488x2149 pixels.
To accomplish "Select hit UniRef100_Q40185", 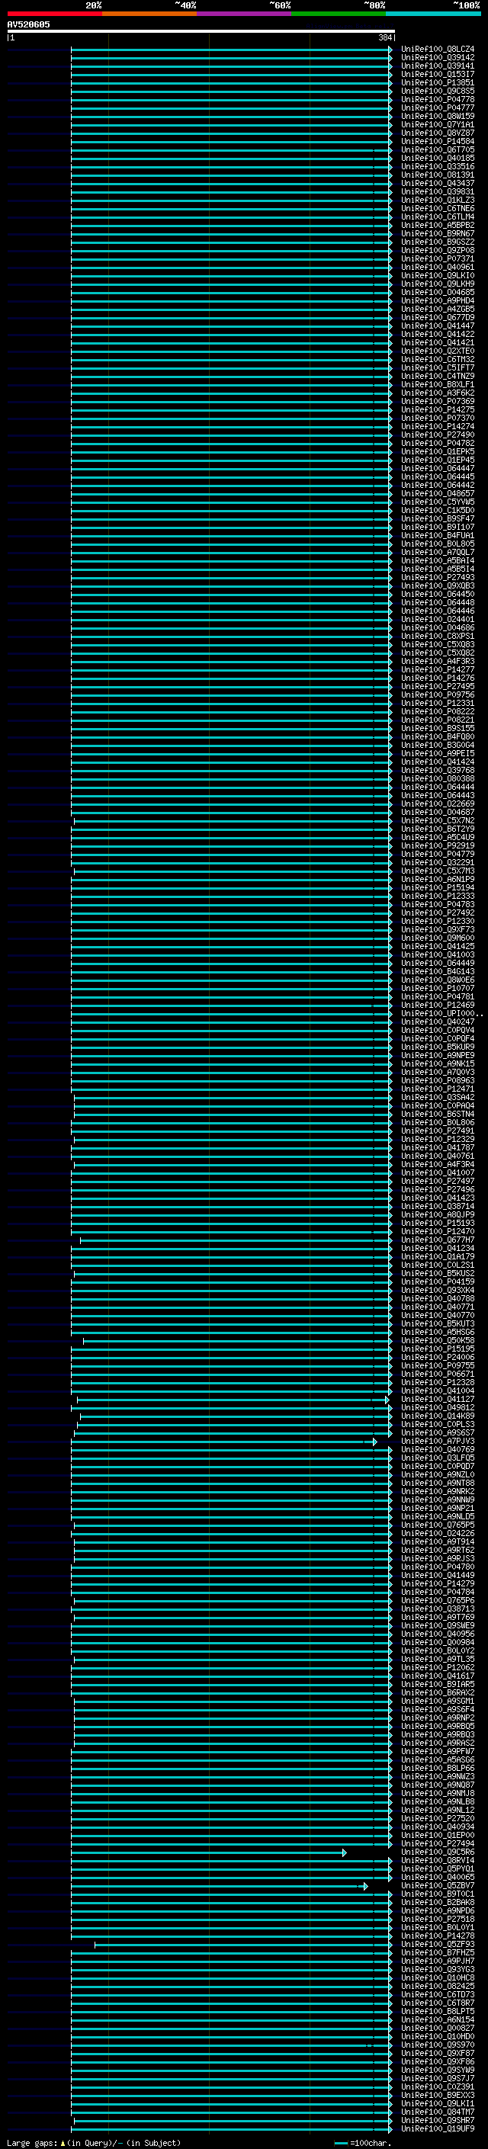I will click(x=437, y=158).
